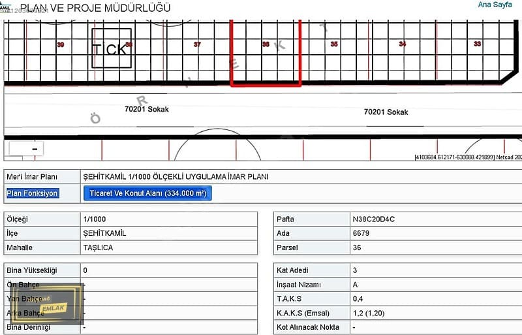Select parcel number 35 on the map
Screen dimensions: 522x335
pyautogui.click(x=334, y=44)
